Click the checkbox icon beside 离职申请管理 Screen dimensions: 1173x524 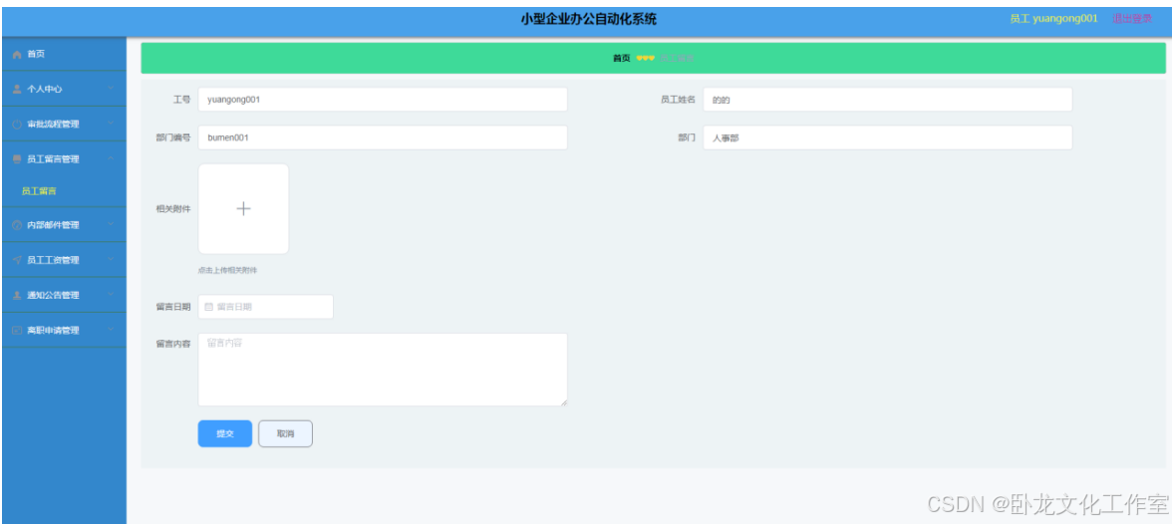point(17,331)
